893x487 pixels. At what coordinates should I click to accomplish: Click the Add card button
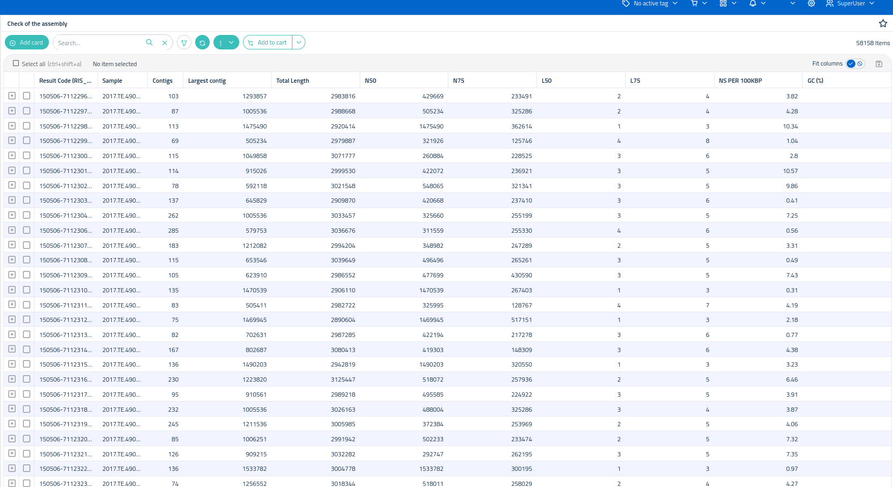27,42
